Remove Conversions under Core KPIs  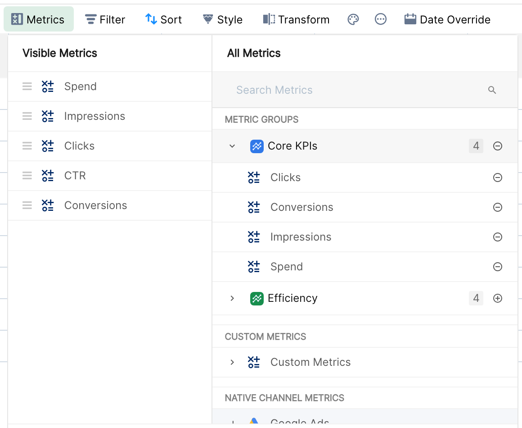click(498, 207)
